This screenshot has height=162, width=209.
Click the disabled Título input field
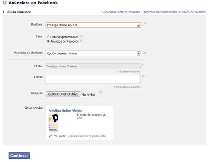[x=93, y=66]
